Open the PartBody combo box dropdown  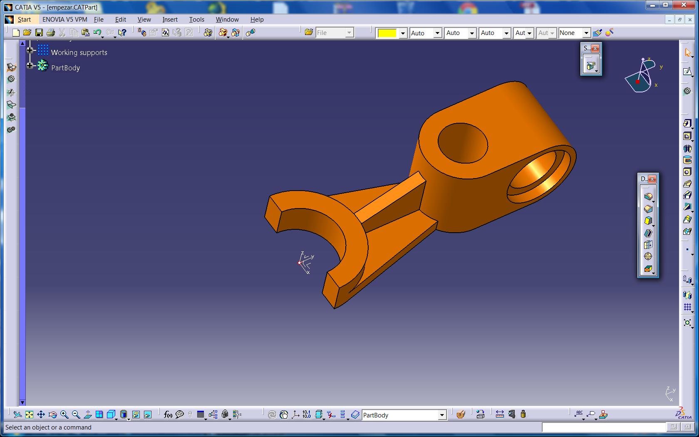[x=442, y=415]
